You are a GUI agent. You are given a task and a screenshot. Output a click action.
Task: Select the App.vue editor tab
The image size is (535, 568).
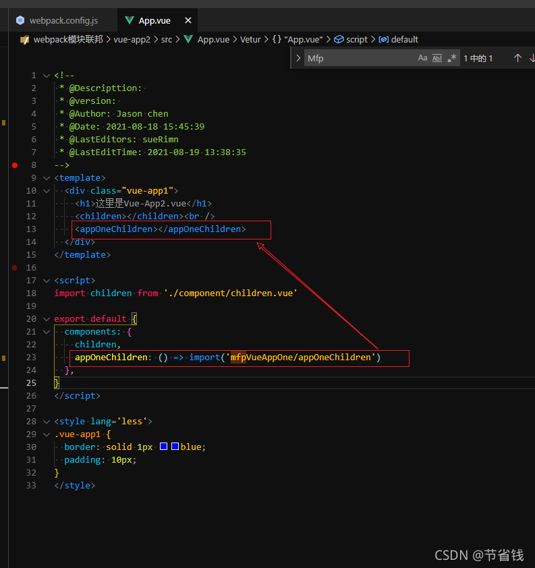coord(158,21)
